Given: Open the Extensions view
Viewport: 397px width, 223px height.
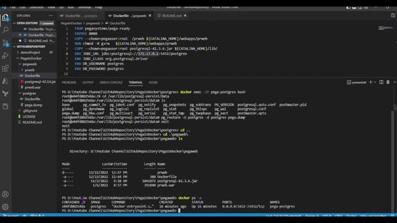Looking at the screenshot, I should coord(6,68).
